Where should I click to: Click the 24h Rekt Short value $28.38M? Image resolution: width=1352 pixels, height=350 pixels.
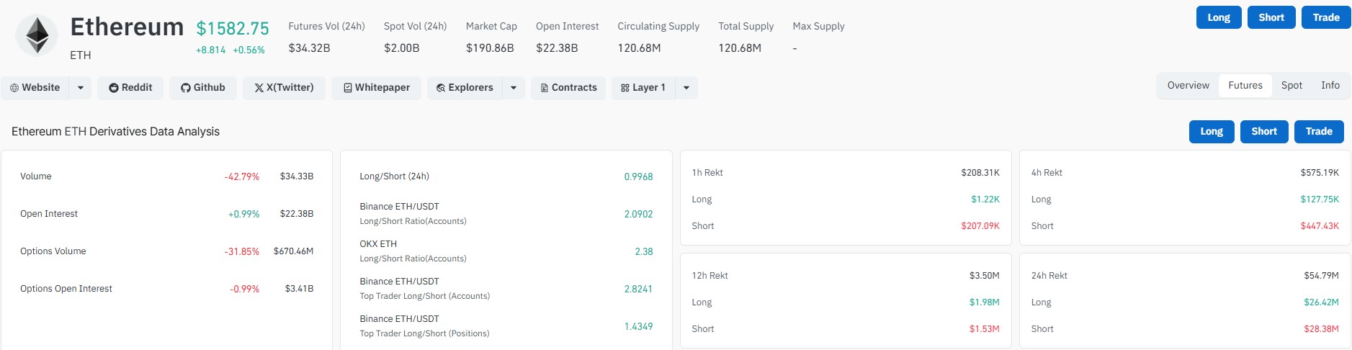pos(1321,329)
